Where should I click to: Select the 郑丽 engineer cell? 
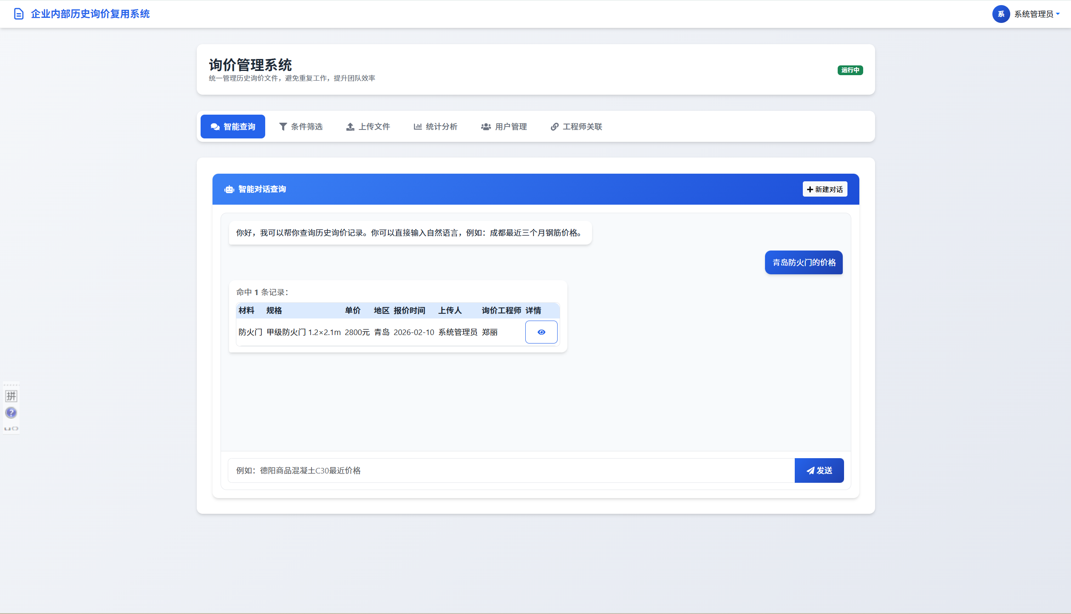(490, 332)
